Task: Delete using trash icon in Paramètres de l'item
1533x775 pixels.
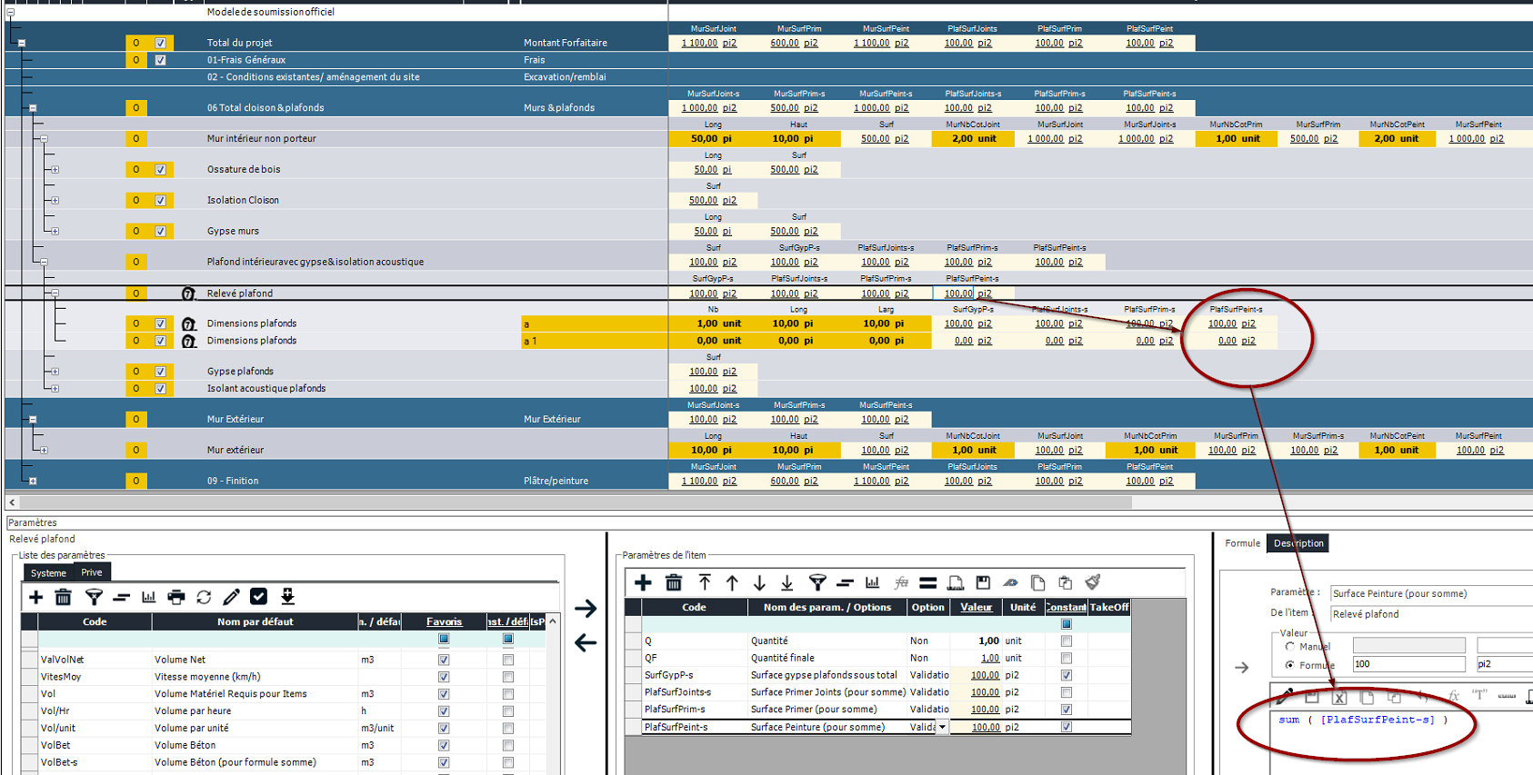Action: 674,582
